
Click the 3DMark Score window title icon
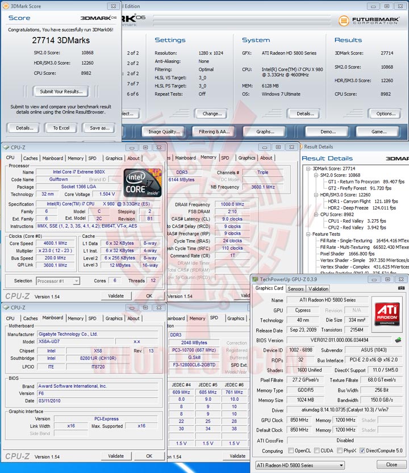click(x=6, y=6)
